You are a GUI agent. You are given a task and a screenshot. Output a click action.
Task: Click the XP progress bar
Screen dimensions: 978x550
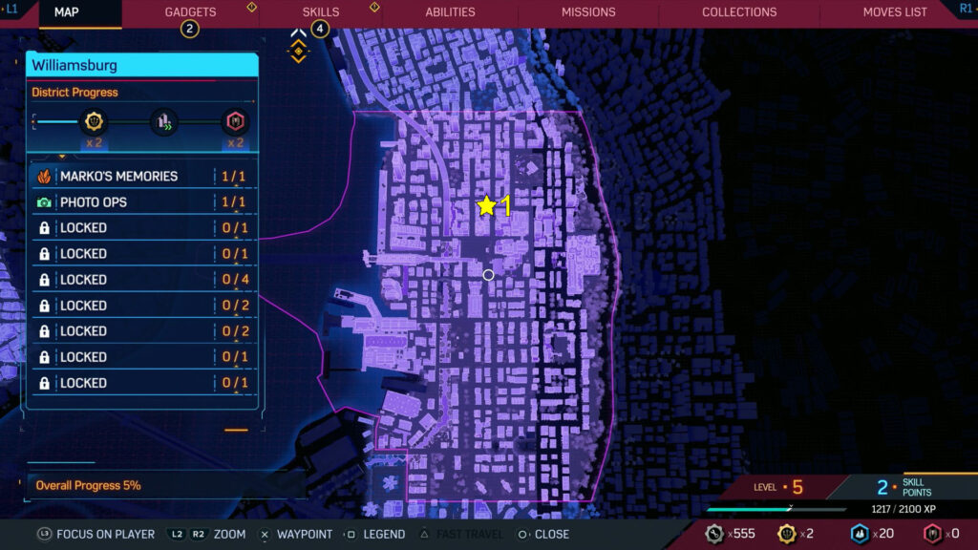(776, 510)
